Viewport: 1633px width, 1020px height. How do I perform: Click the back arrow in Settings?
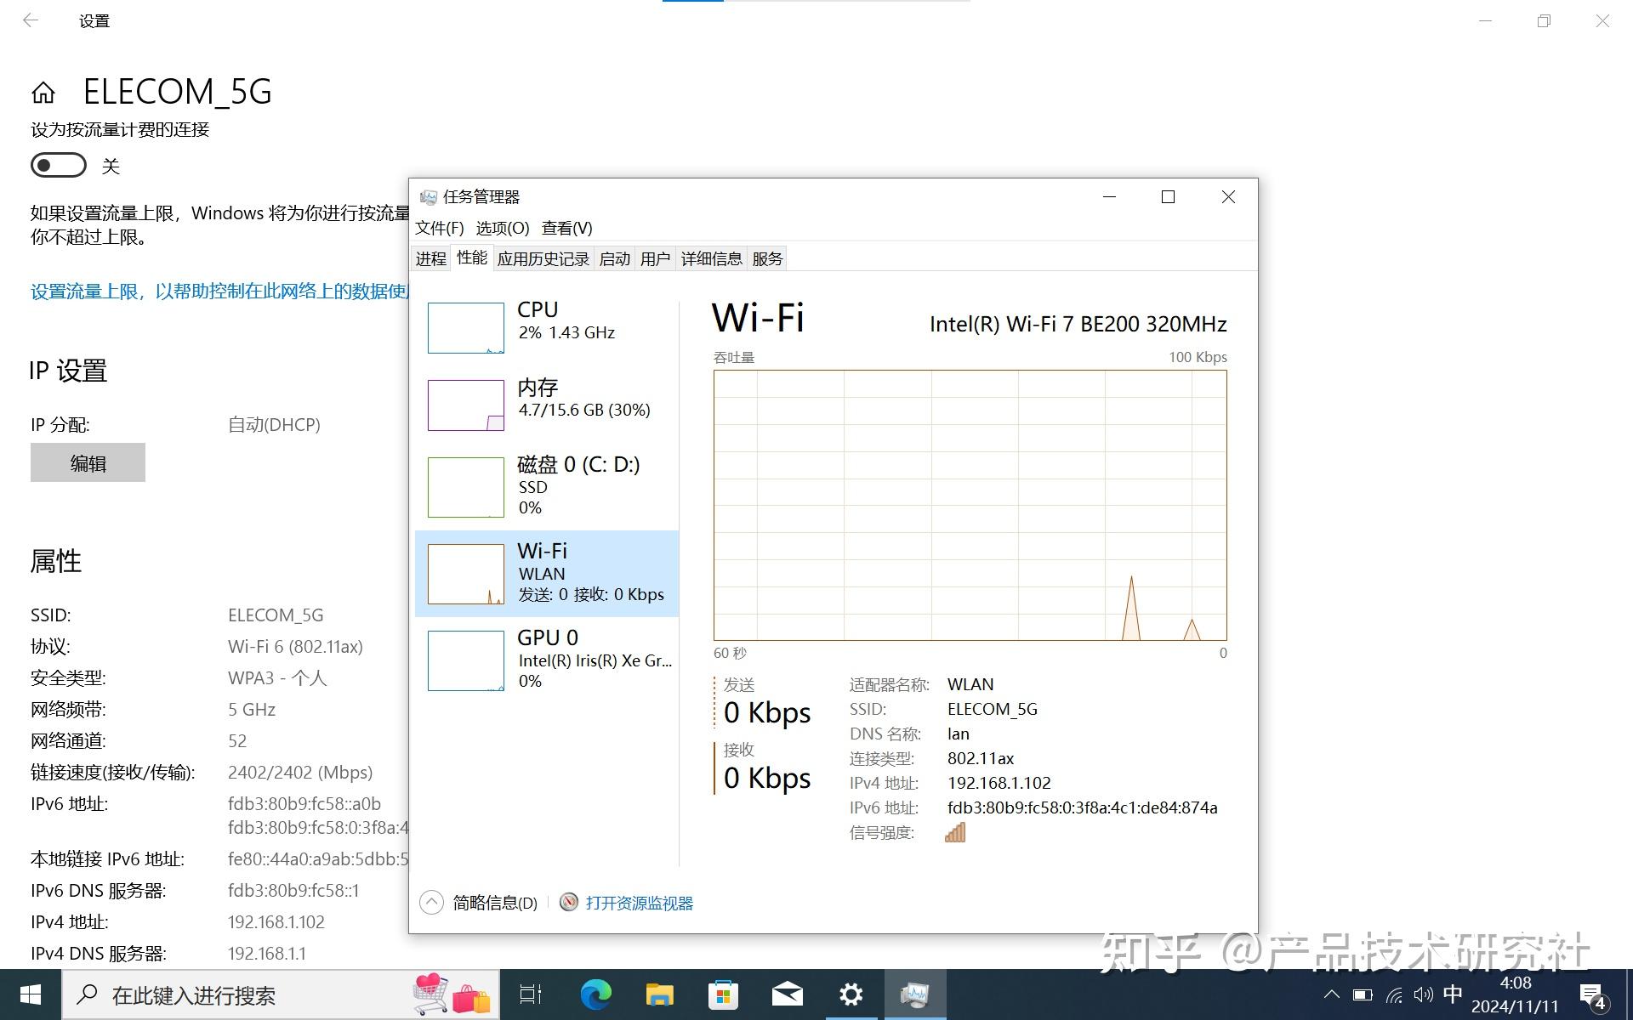click(x=31, y=20)
